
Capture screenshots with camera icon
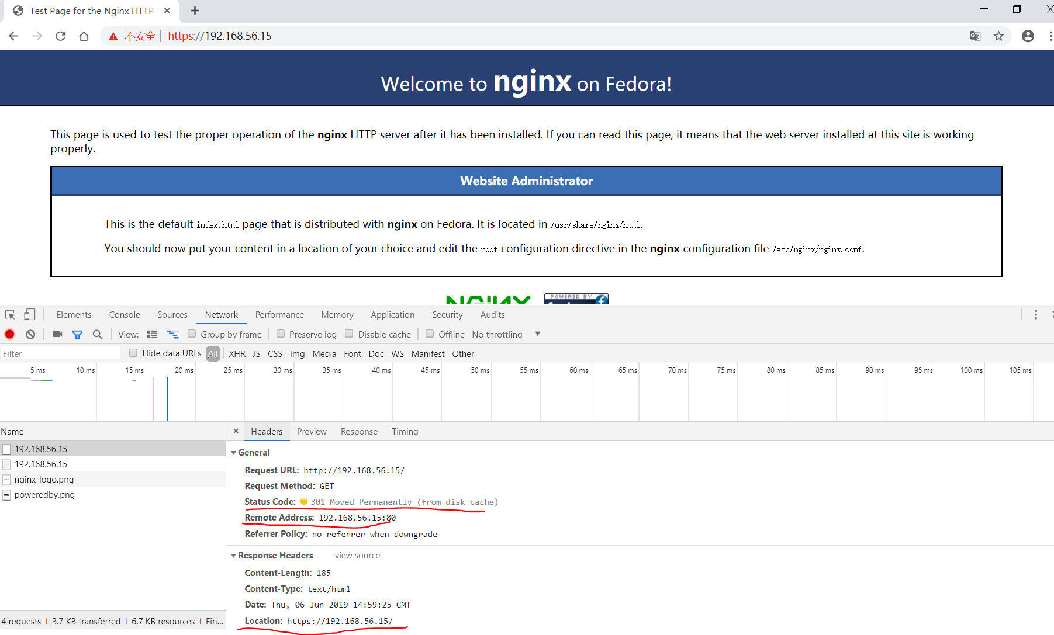click(x=57, y=334)
